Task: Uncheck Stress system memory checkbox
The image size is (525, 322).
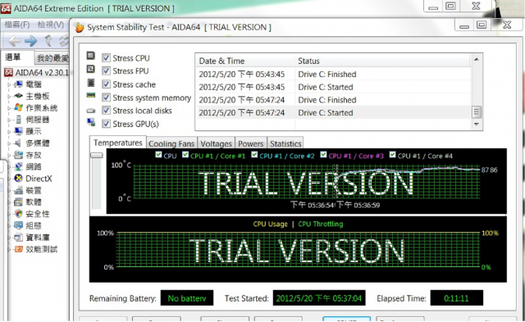Action: [106, 98]
